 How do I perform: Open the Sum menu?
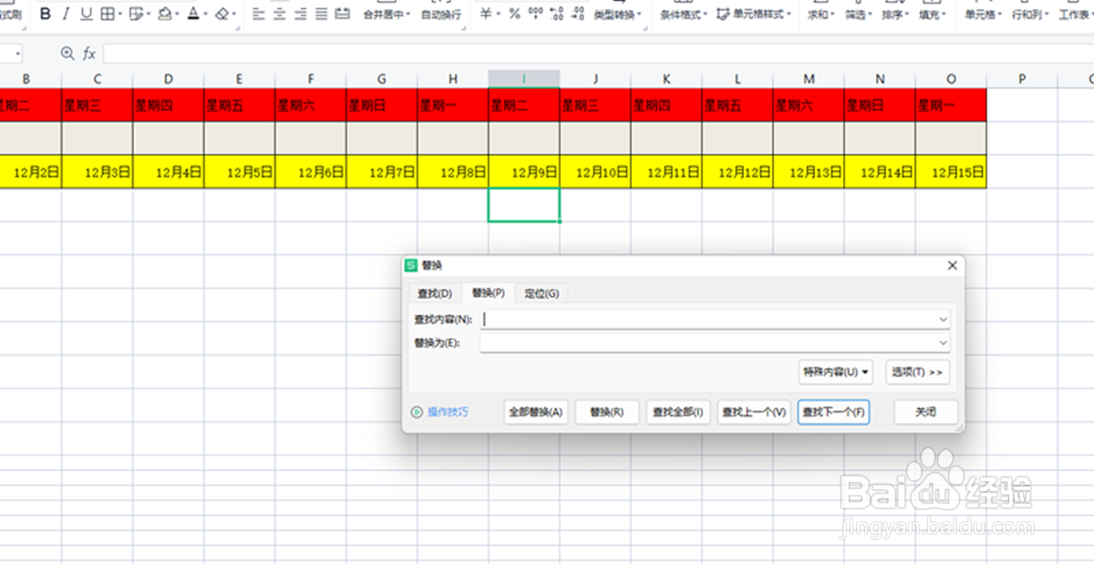pos(820,15)
